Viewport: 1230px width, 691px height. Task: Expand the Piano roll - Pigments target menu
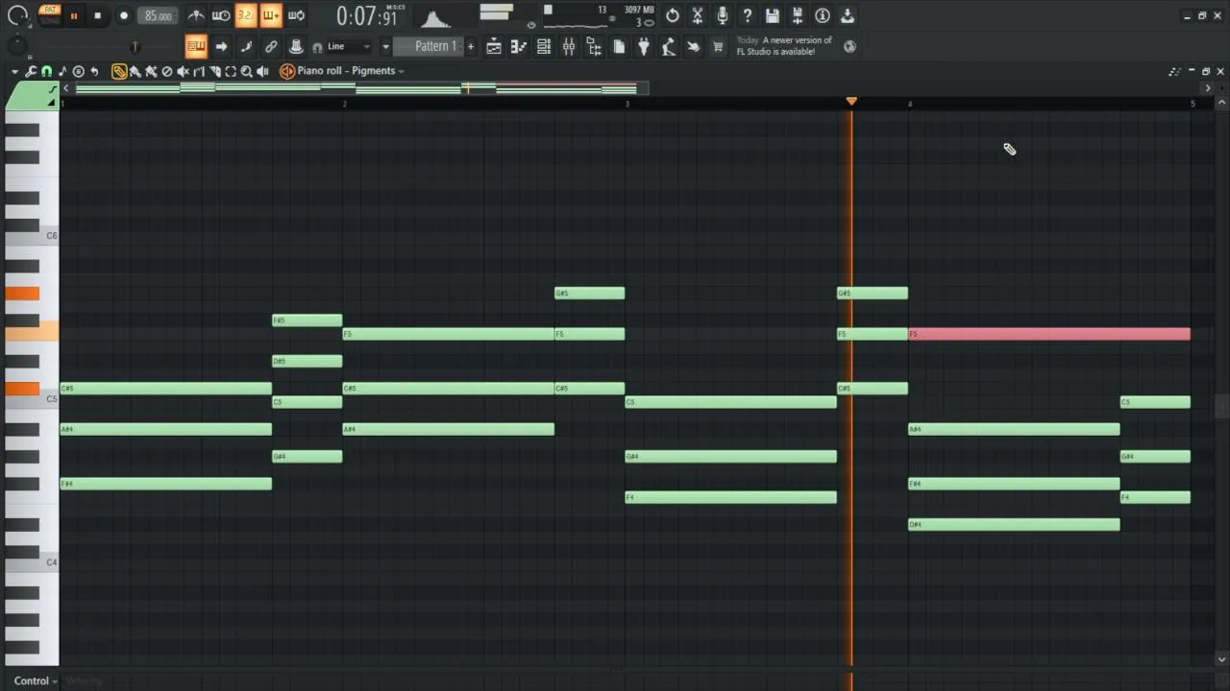click(x=350, y=71)
